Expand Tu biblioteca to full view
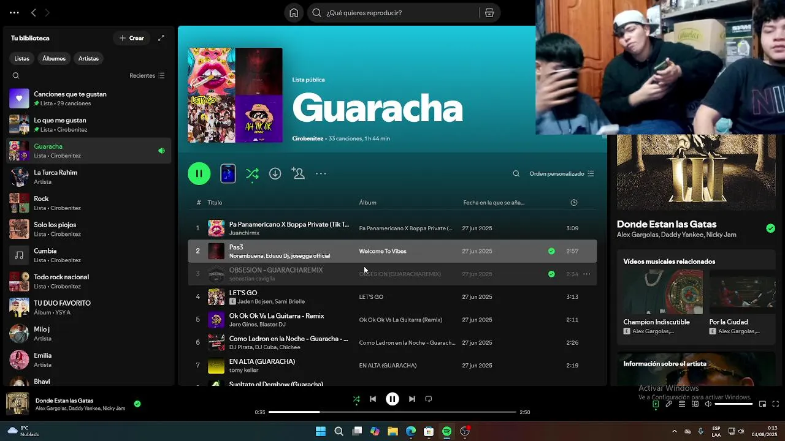 [161, 38]
